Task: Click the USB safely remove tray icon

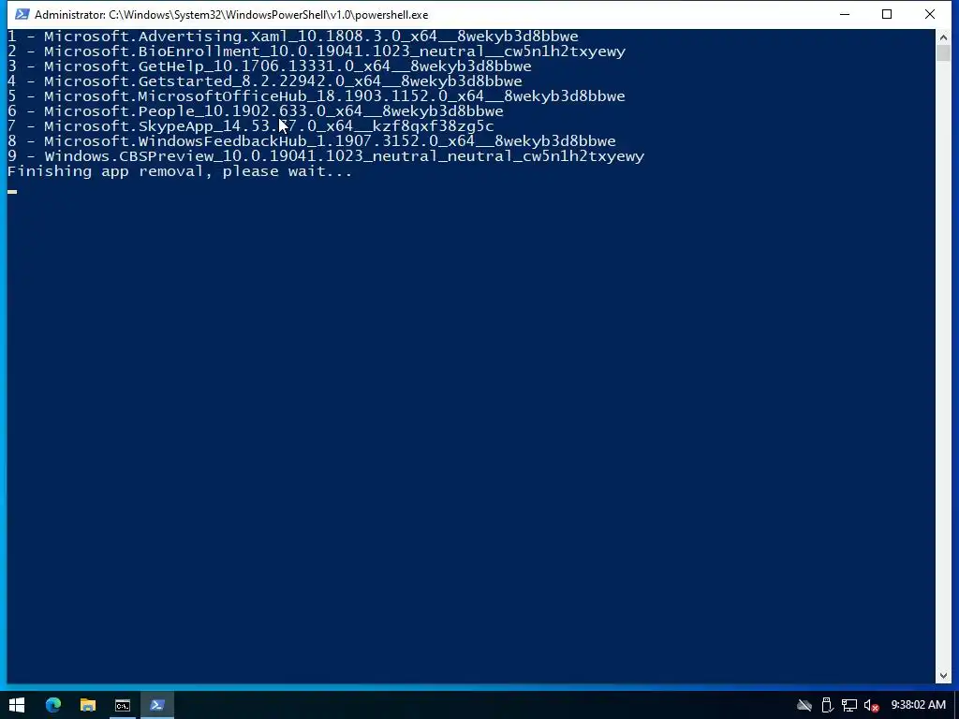Action: click(827, 705)
